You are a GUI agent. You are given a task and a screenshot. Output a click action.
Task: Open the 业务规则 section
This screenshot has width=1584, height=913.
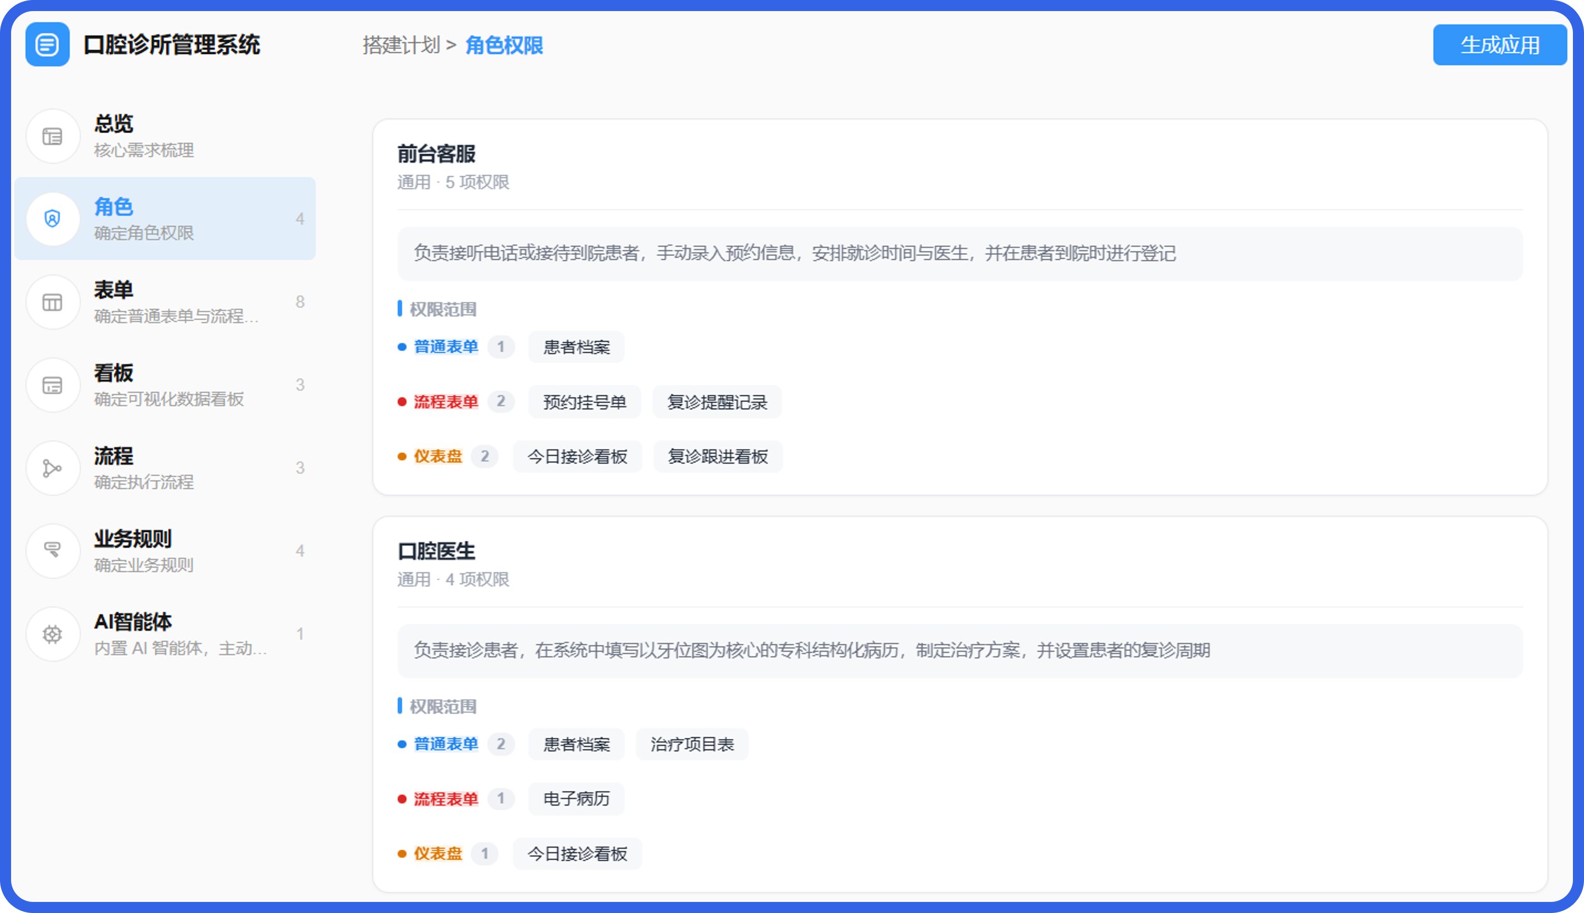pyautogui.click(x=165, y=551)
